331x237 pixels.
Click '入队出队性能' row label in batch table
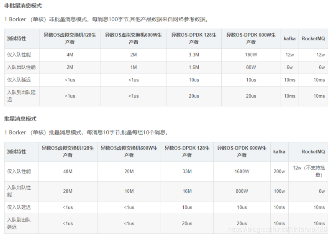[21, 191]
